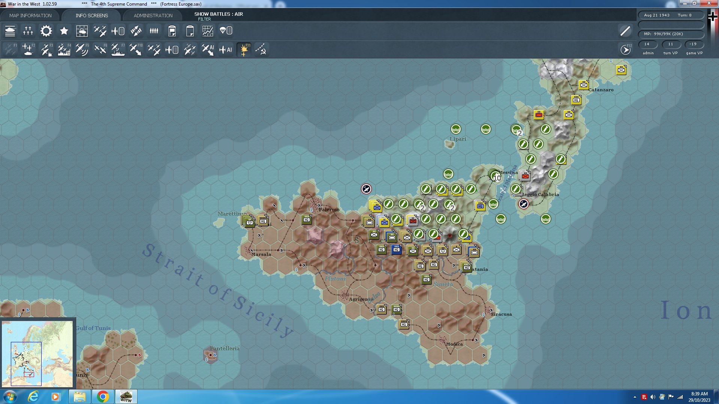This screenshot has height=404, width=719.
Task: Open the metrics chart icon
Action: 207,31
